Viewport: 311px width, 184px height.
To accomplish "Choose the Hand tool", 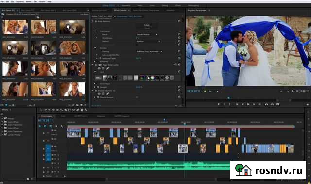I will (82, 110).
